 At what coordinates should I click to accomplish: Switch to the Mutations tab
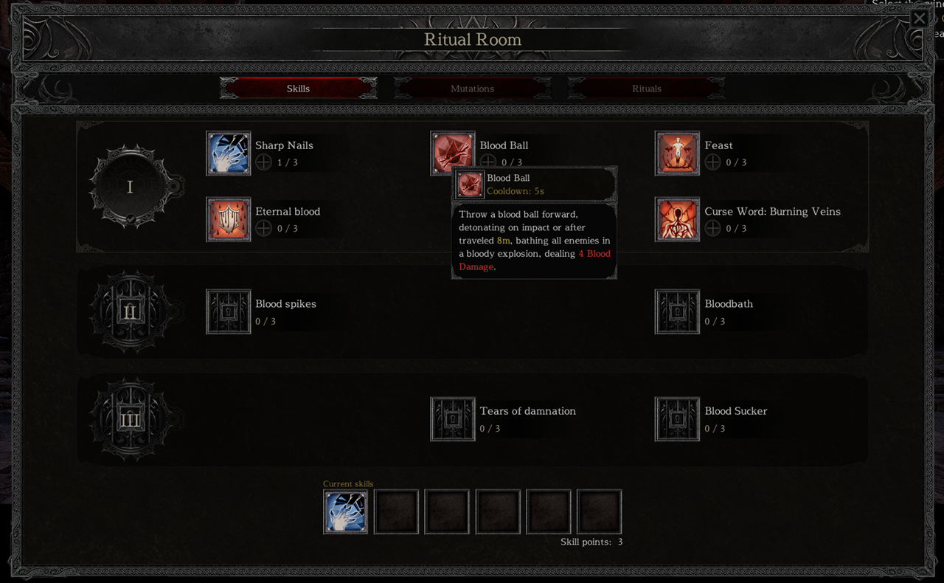click(x=473, y=89)
